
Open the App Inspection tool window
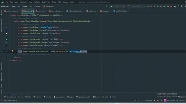(59, 97)
